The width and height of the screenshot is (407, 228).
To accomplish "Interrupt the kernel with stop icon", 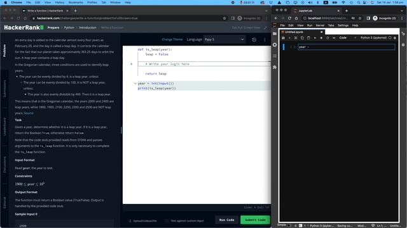I will pos(321,38).
